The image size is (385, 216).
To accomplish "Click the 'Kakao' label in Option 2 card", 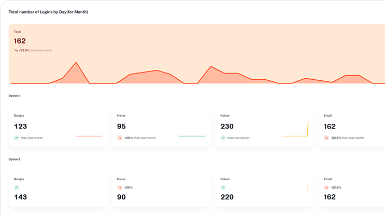I will point(225,179).
